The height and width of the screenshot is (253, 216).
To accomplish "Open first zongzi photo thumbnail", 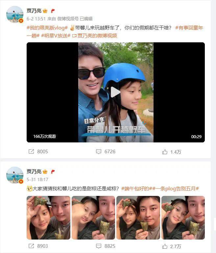I will point(49,218).
